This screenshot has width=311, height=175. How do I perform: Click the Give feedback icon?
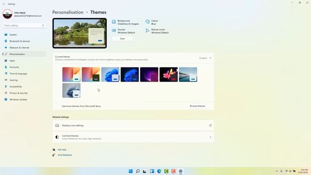(54, 155)
